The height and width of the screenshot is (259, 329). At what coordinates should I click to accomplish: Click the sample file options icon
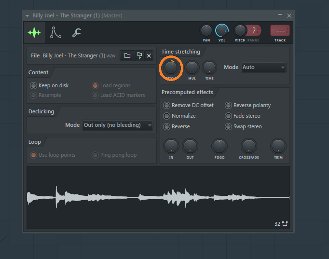(139, 55)
